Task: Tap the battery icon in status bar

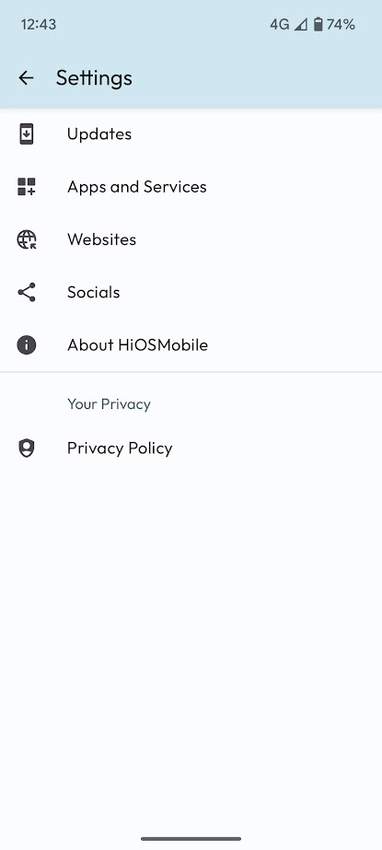Action: pos(318,24)
